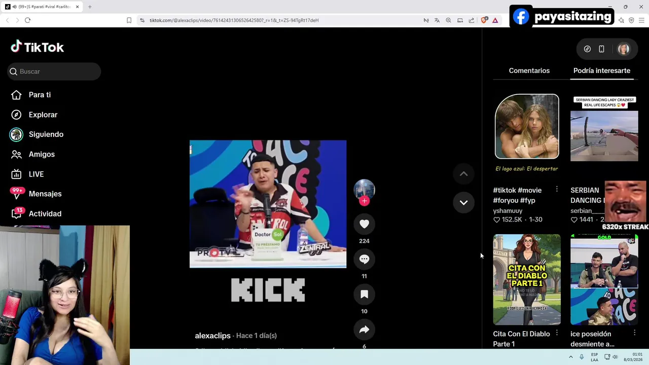The image size is (649, 365).
Task: Open the taskbar volume icon
Action: (615, 357)
